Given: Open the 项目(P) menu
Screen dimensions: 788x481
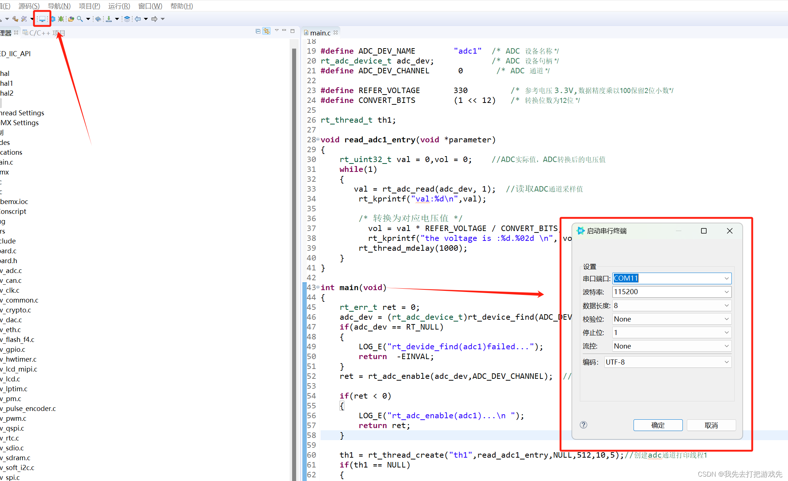Looking at the screenshot, I should coord(89,6).
